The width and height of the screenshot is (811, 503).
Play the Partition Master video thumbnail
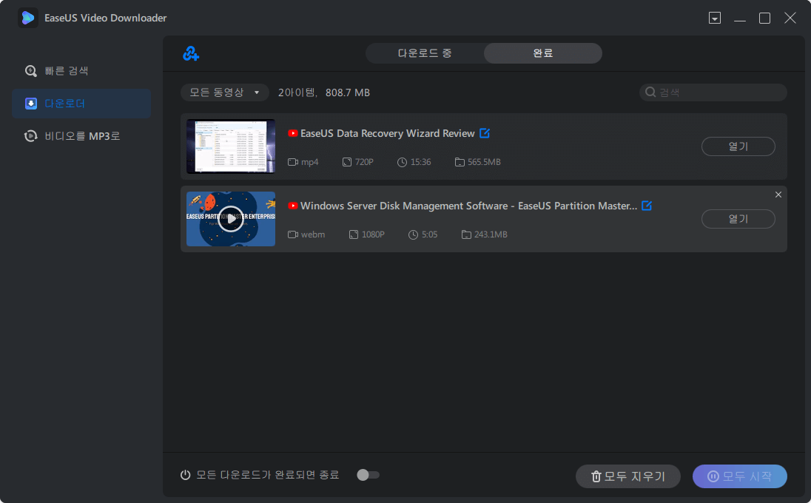[231, 219]
